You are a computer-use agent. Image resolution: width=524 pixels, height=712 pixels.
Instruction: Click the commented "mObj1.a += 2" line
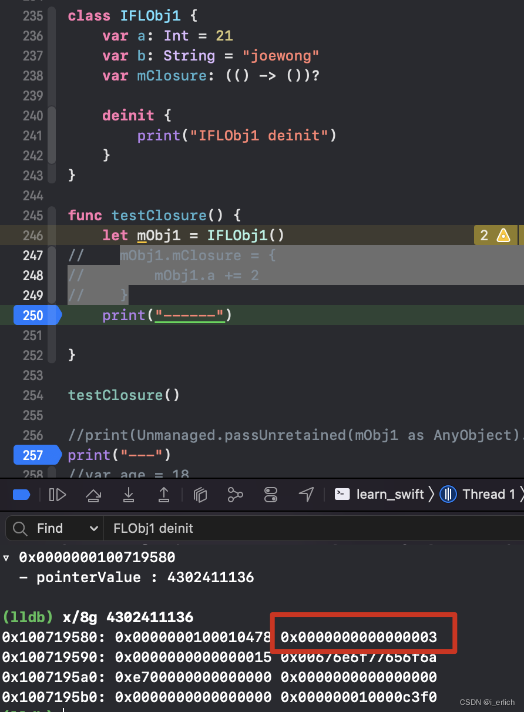pos(207,276)
